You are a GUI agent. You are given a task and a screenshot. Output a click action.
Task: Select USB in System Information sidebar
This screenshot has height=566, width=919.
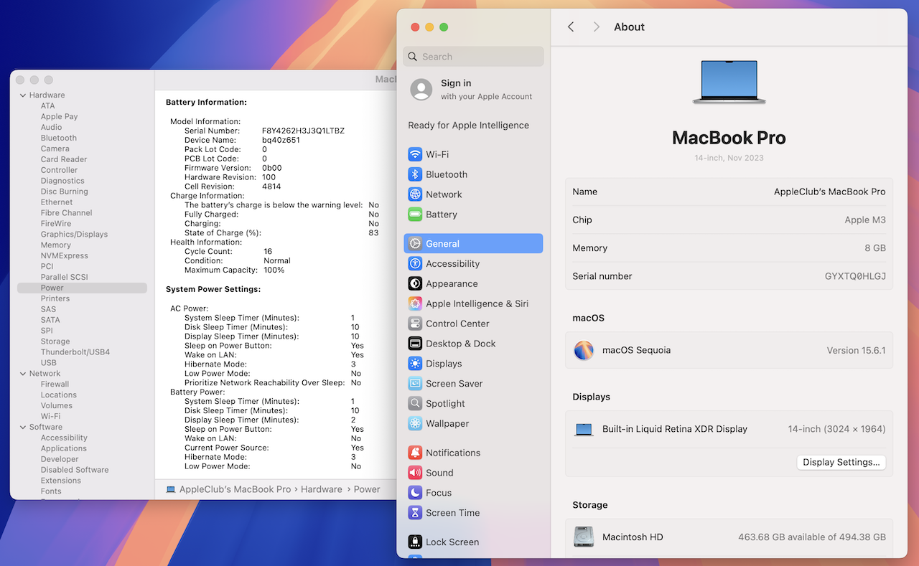pos(49,363)
